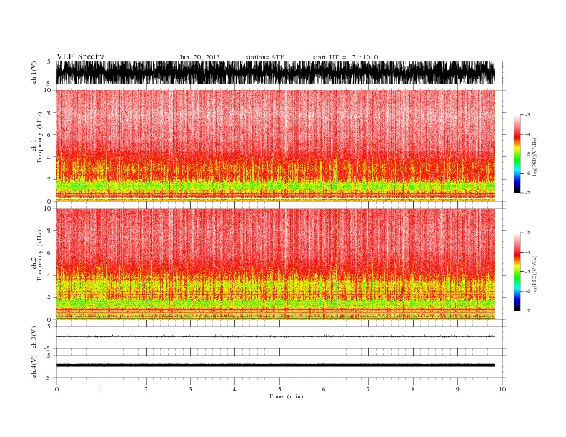Click the "9" tick on the time axis
This screenshot has width=566, height=437.
click(x=457, y=389)
